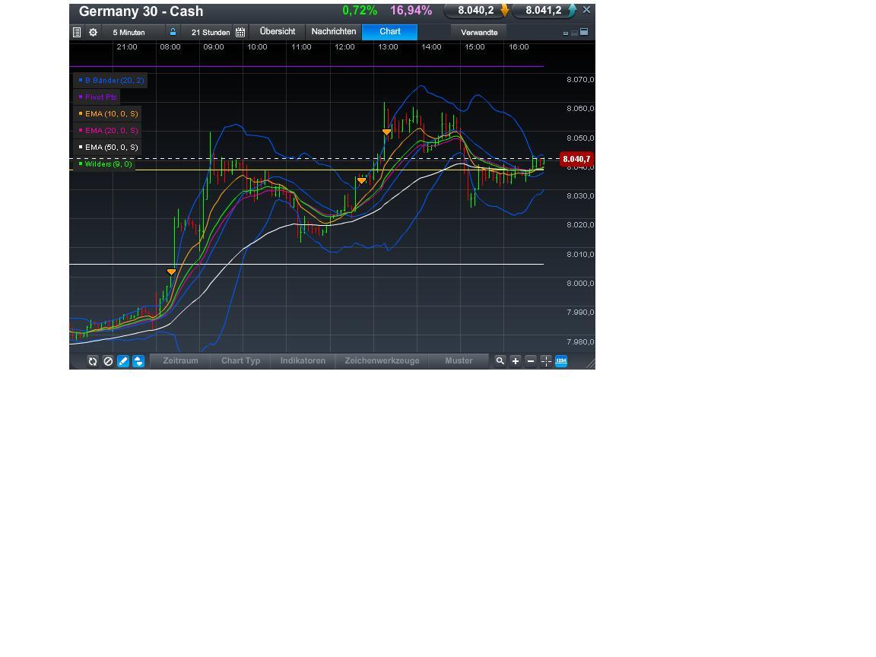Select smallest window size icon
Viewport: 876px width, 657px height.
click(x=566, y=33)
